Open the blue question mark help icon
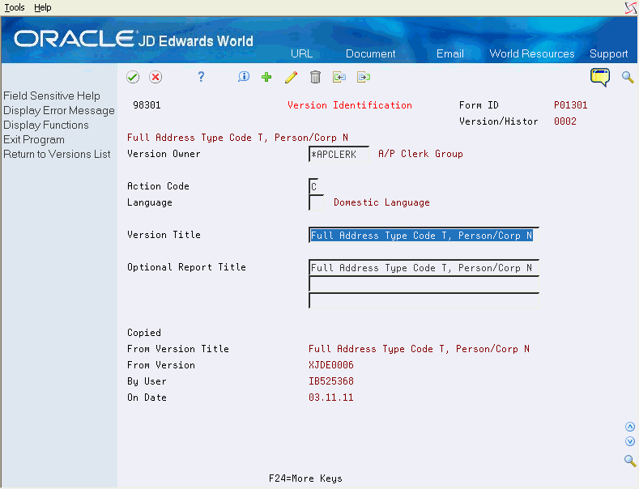 [201, 77]
